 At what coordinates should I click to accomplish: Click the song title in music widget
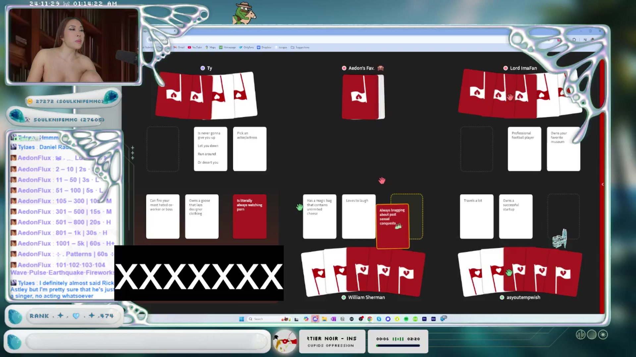(x=332, y=338)
